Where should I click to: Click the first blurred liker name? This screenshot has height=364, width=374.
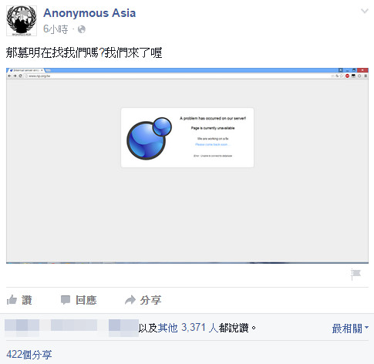click(x=22, y=328)
